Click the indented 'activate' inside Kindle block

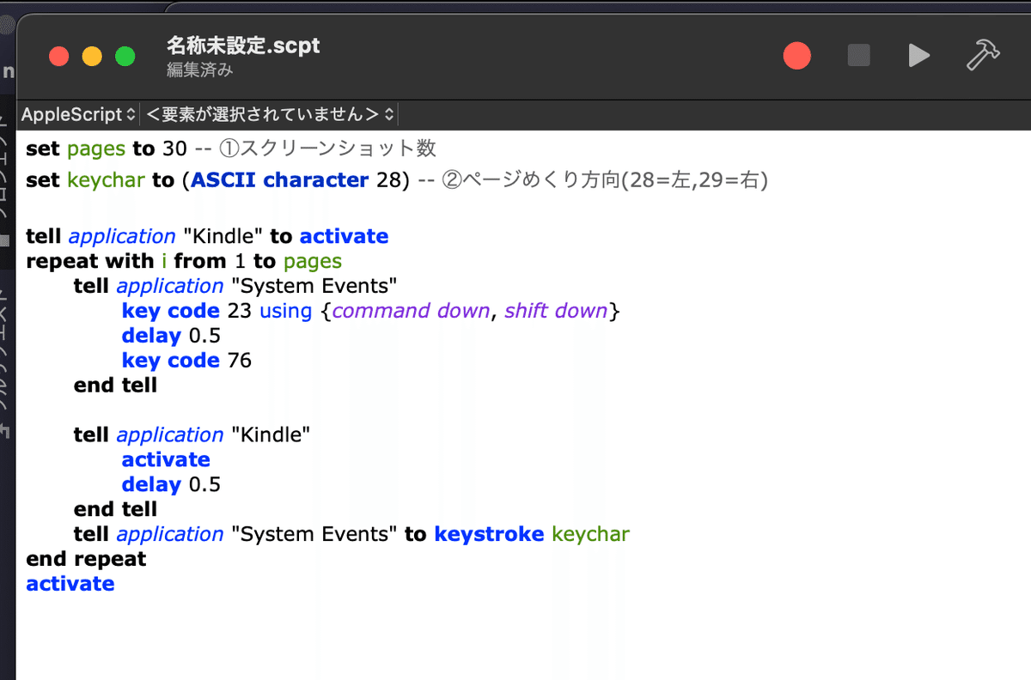tap(166, 460)
